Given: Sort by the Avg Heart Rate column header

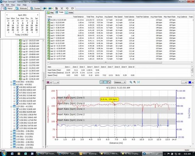Looking at the screenshot, I should click(x=156, y=17).
